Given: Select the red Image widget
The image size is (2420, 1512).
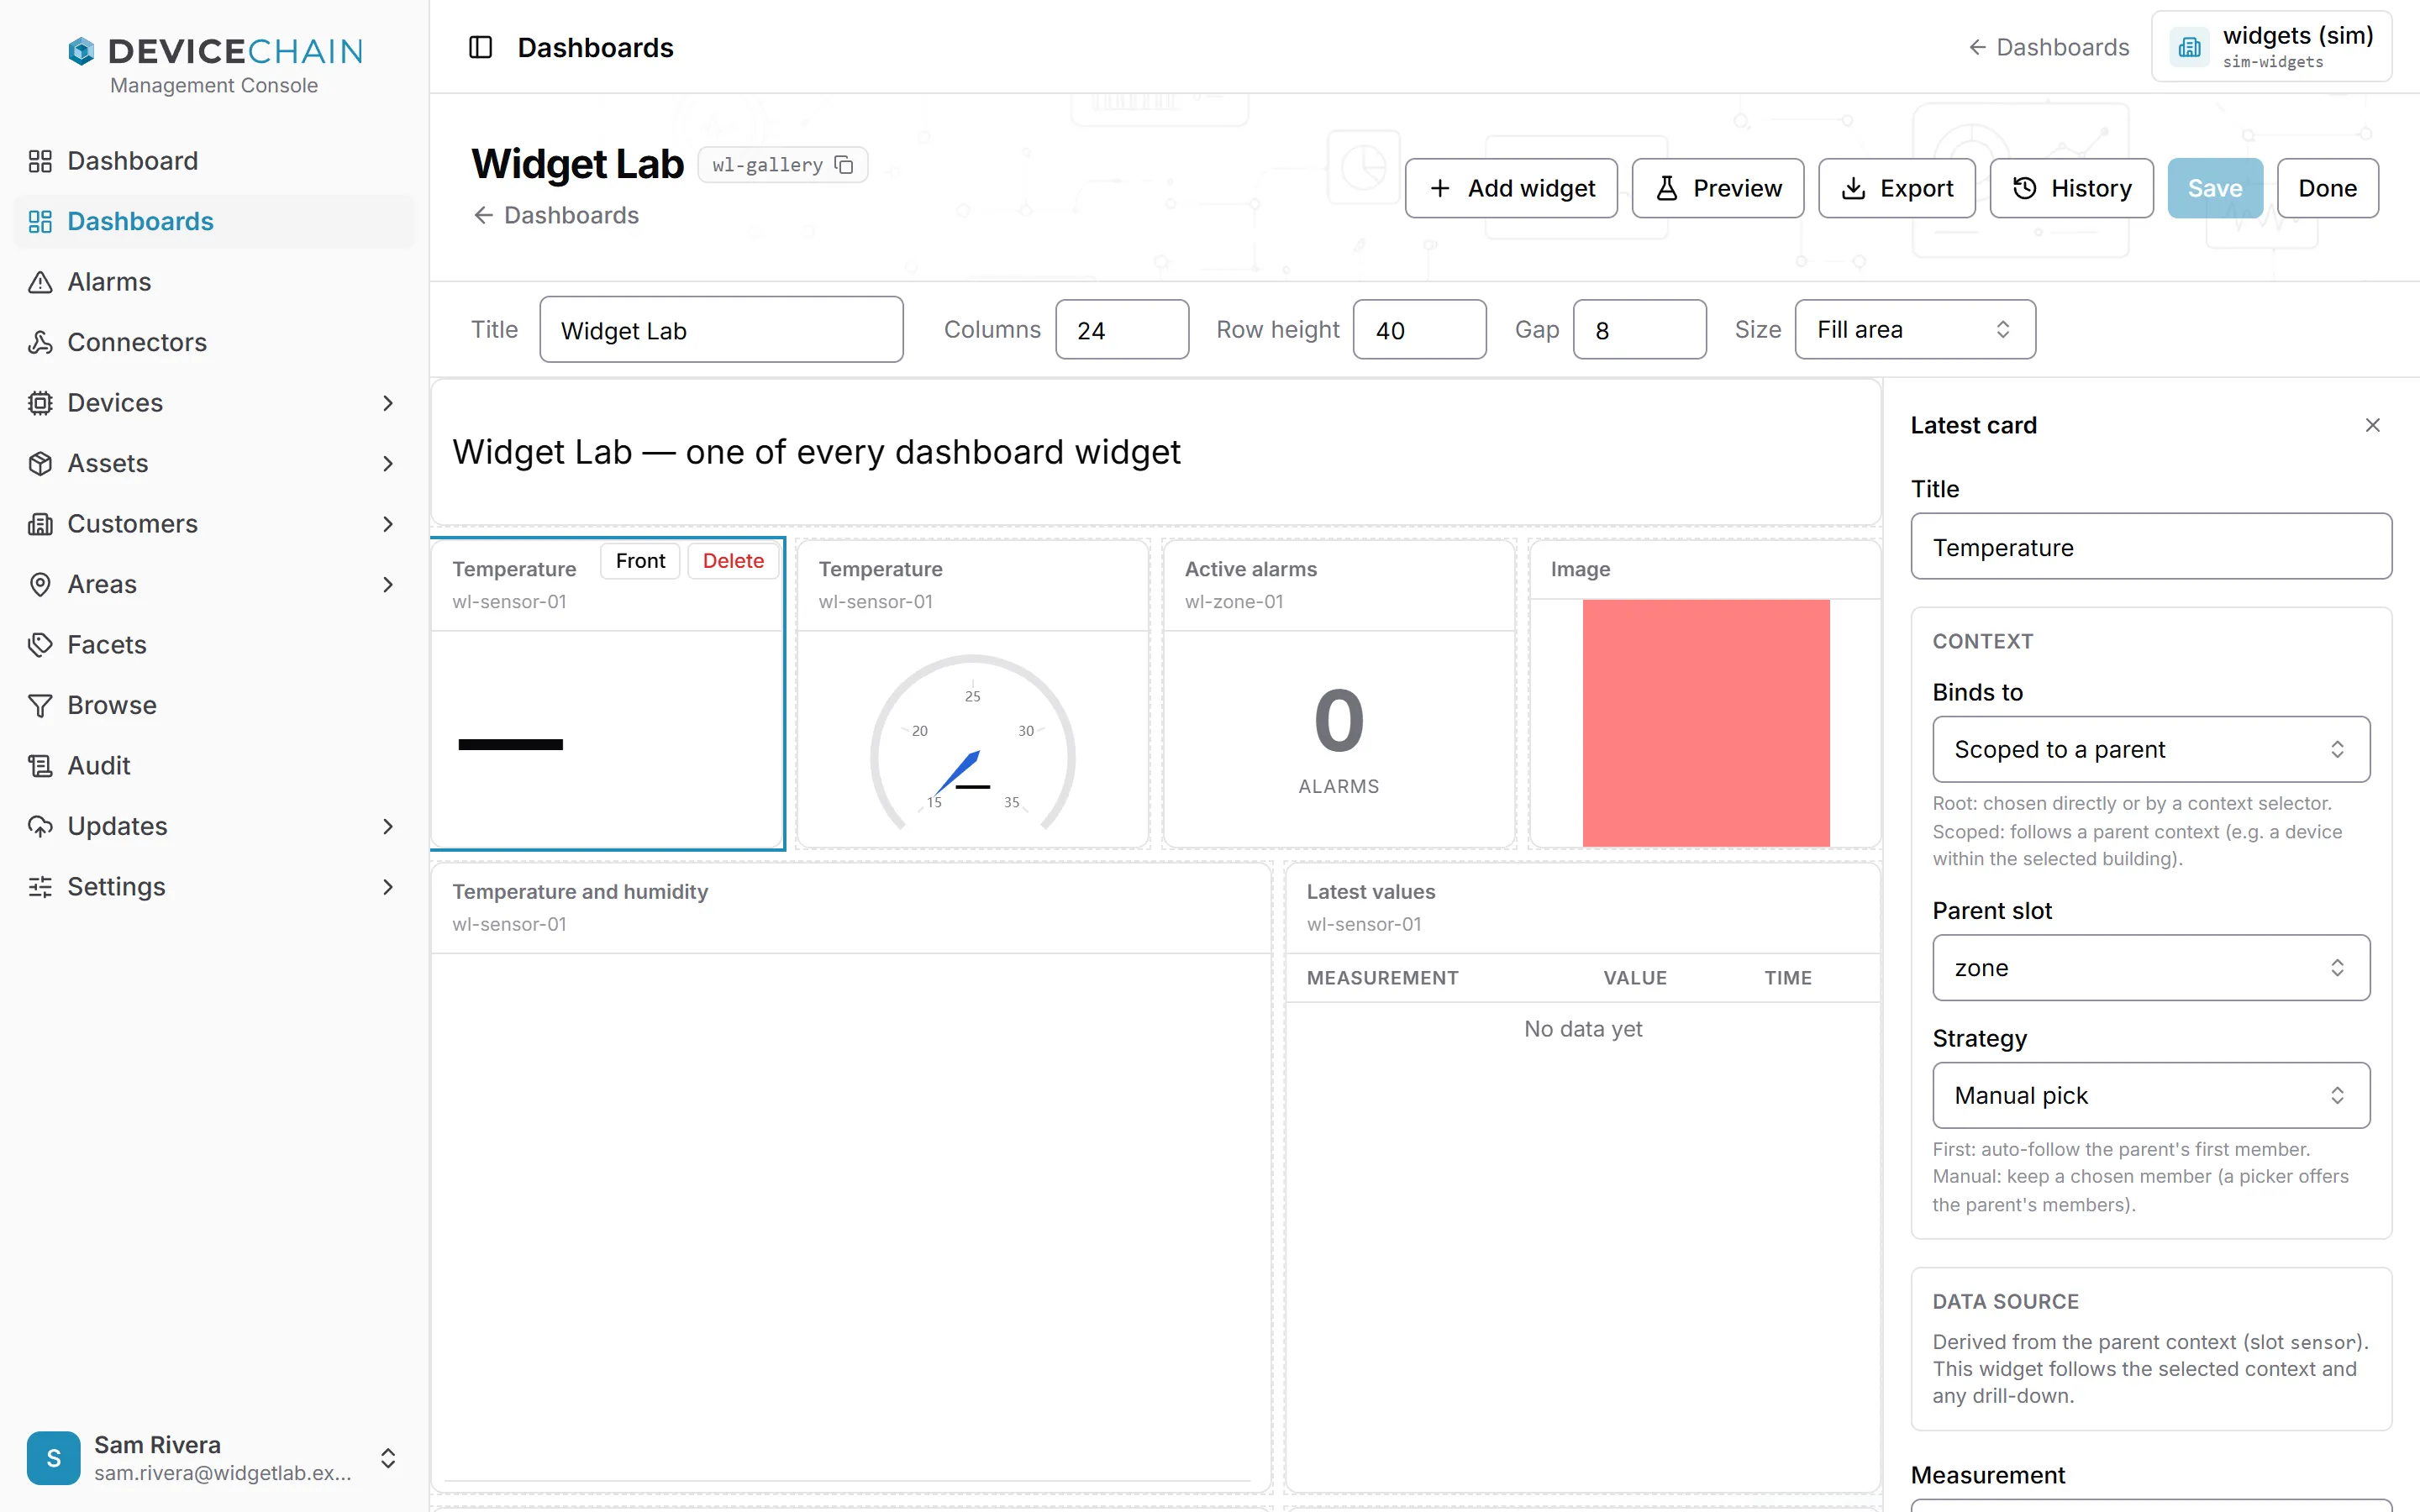Looking at the screenshot, I should tap(1705, 694).
